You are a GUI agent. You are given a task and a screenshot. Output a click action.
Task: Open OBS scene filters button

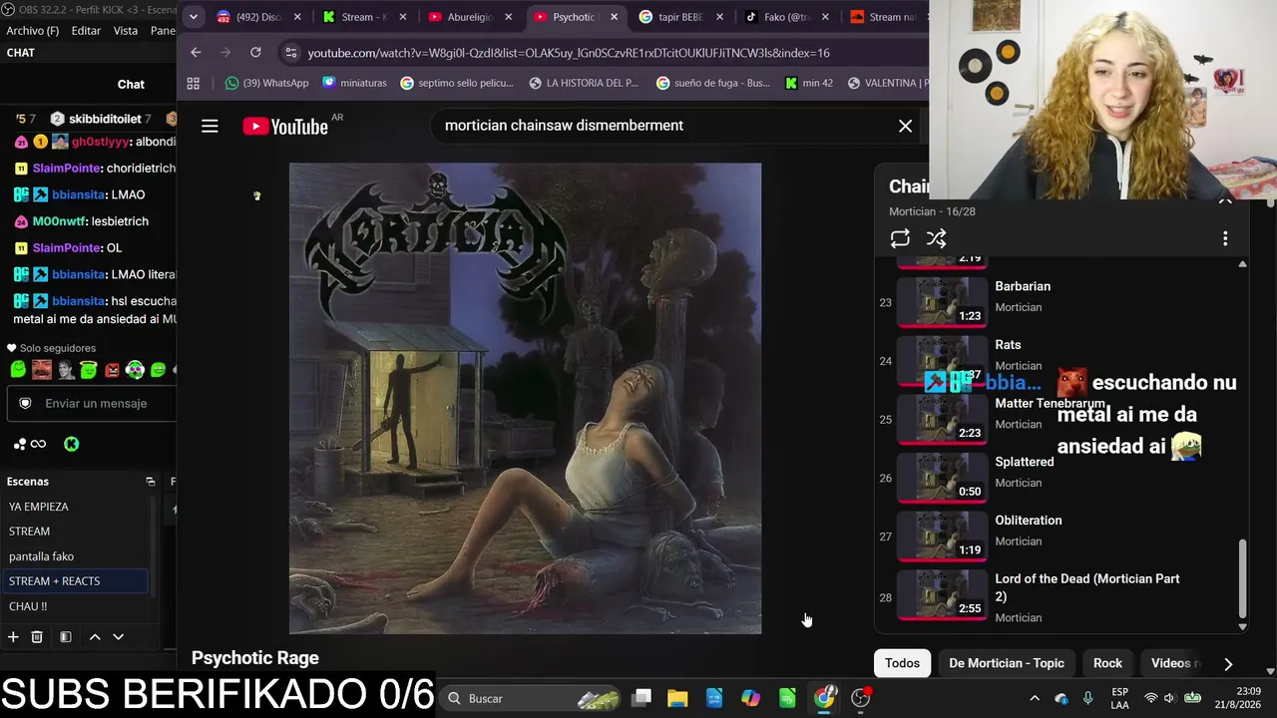coord(65,637)
